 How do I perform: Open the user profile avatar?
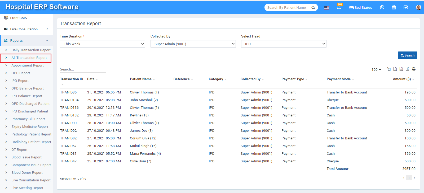(419, 7)
